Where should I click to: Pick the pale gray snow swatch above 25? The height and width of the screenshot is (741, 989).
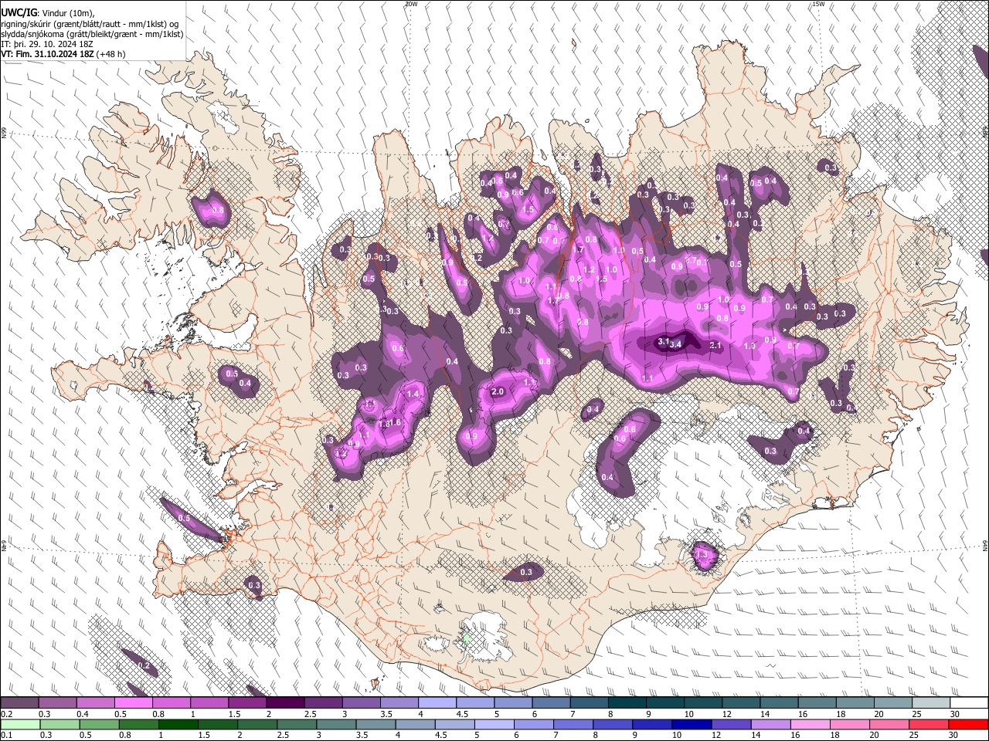932,703
